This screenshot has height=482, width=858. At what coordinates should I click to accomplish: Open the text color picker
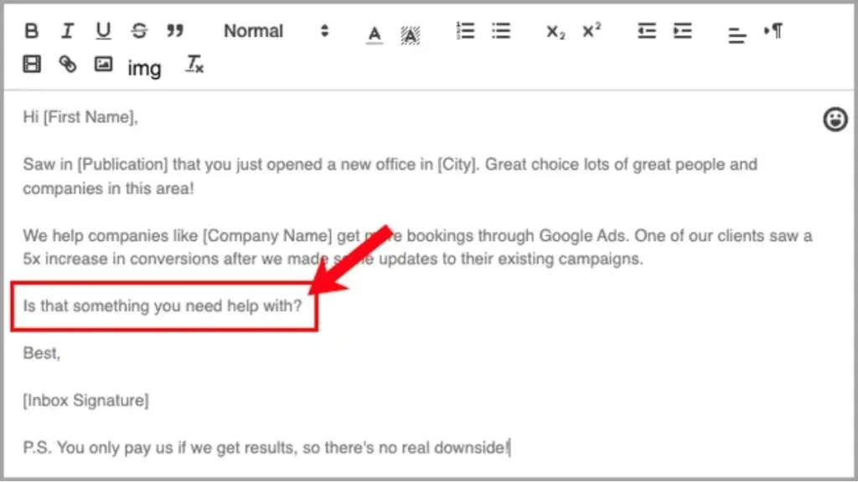(x=375, y=35)
